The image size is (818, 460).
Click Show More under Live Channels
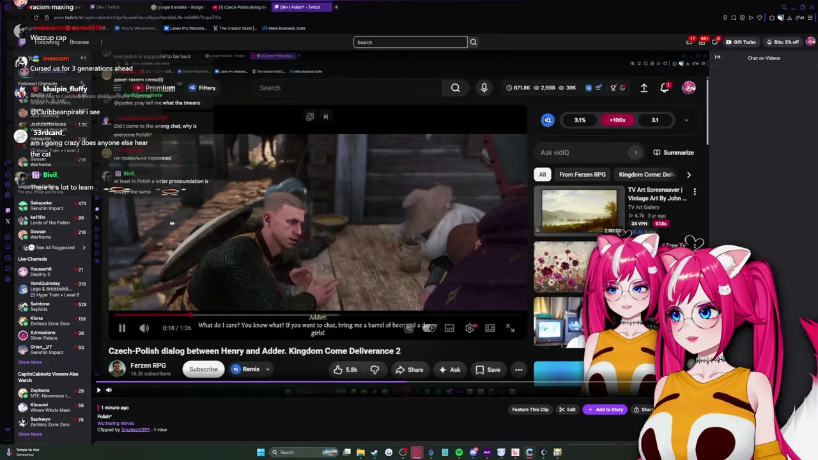(30, 363)
